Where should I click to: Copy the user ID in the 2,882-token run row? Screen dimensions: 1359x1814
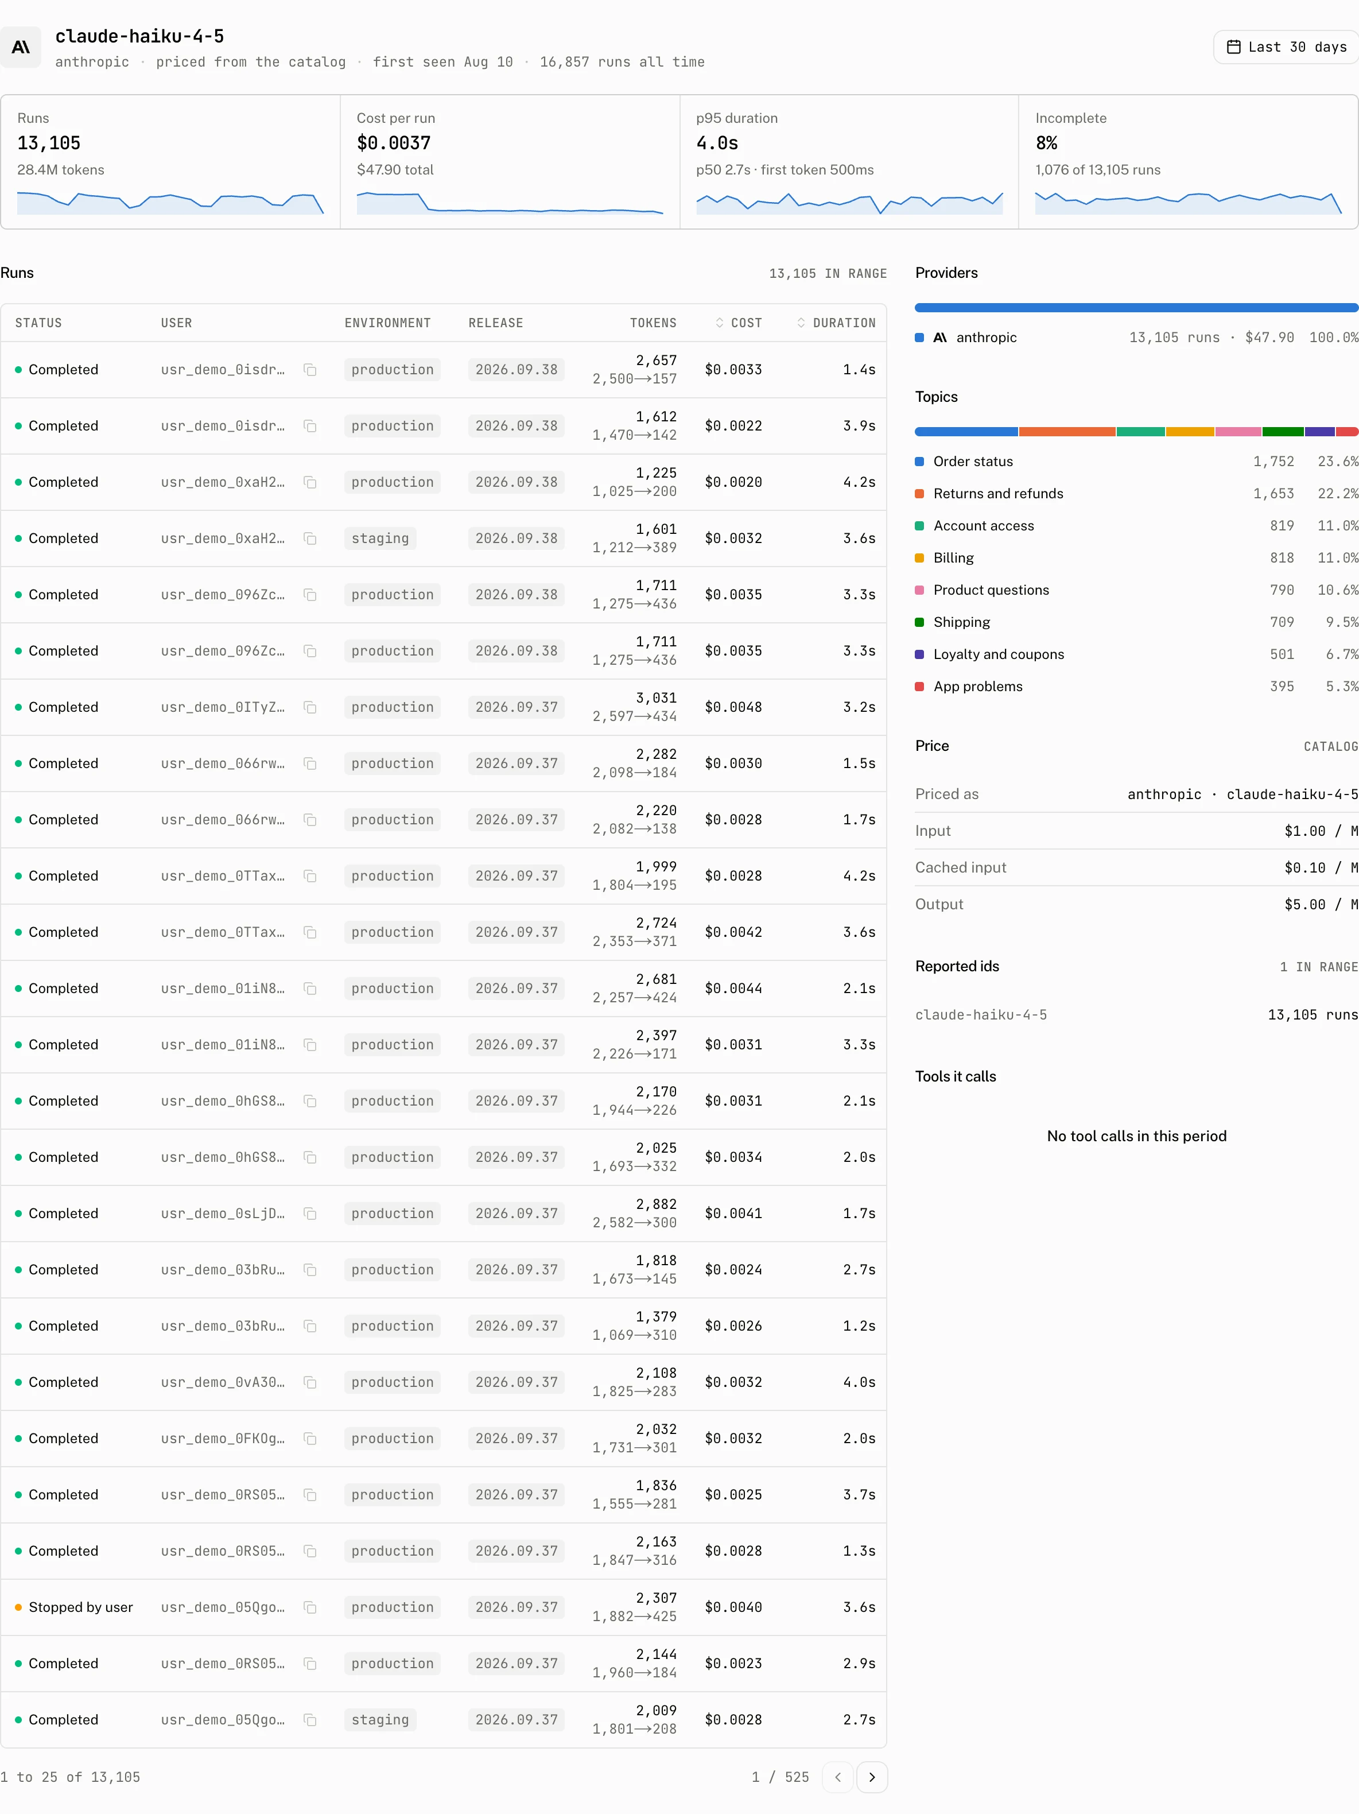click(x=310, y=1214)
